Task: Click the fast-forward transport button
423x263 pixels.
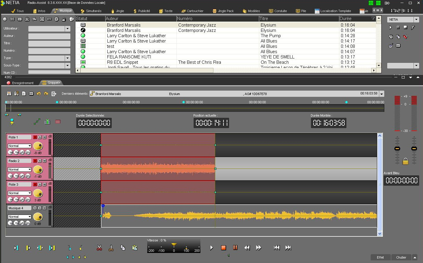Action: pyautogui.click(x=259, y=248)
